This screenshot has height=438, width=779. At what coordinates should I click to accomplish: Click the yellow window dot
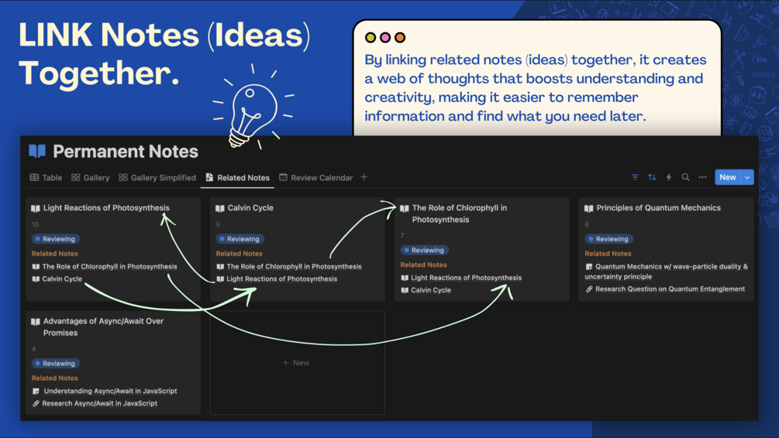tap(371, 37)
